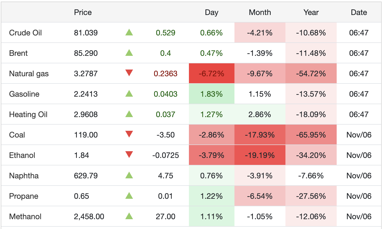383x229 pixels.
Task: Click Coal year change -65.95%
Action: click(x=311, y=135)
